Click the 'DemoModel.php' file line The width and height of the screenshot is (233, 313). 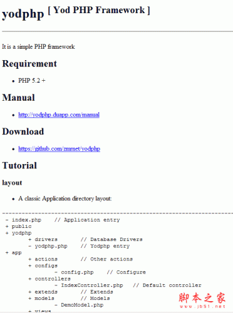[x=82, y=305]
